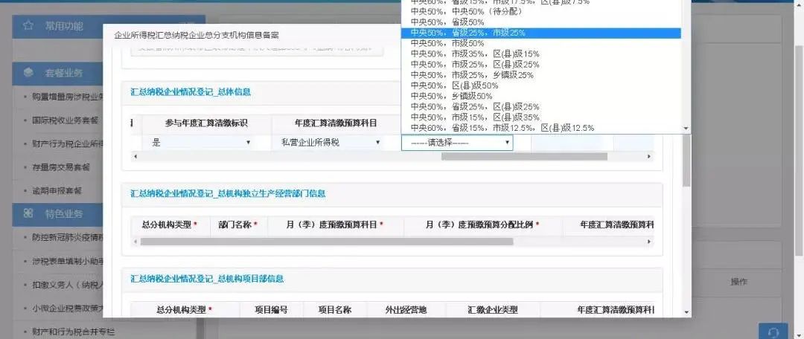Pick 中央50%，市级35%，区(县)级15%
The width and height of the screenshot is (804, 339).
tap(541, 54)
